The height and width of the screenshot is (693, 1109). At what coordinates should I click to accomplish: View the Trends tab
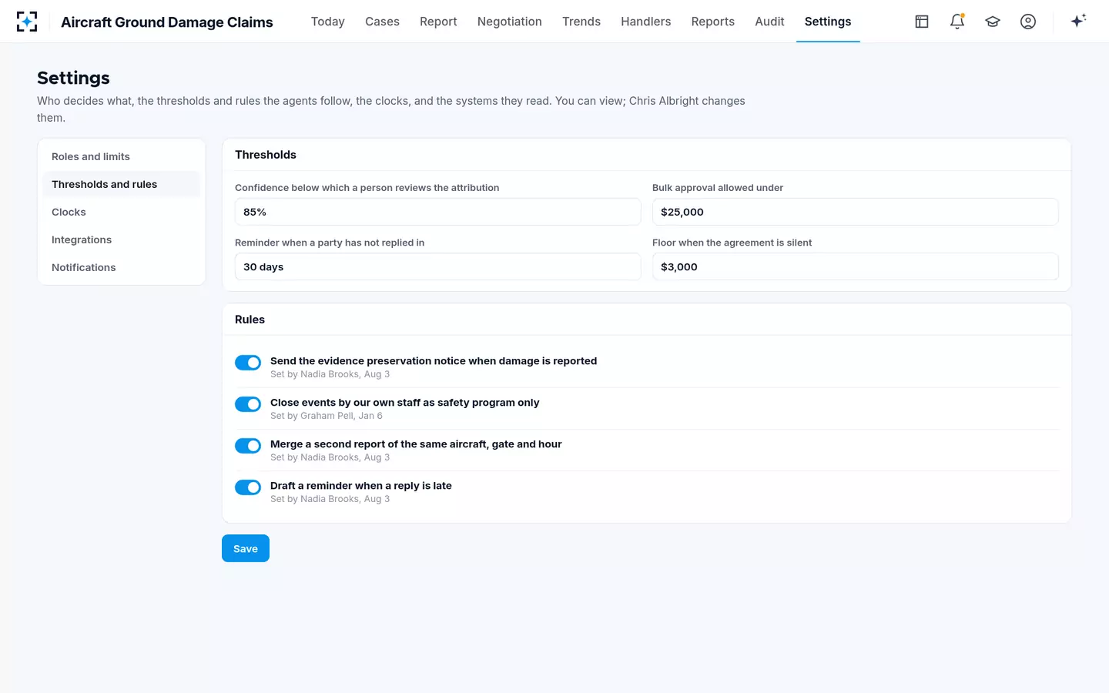click(x=581, y=22)
